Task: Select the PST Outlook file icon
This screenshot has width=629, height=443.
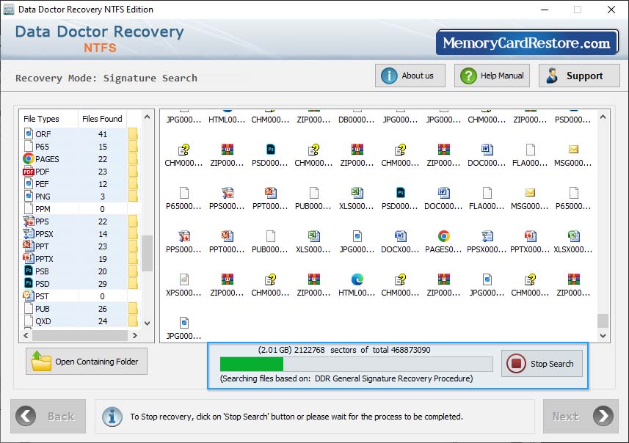Action: [29, 296]
